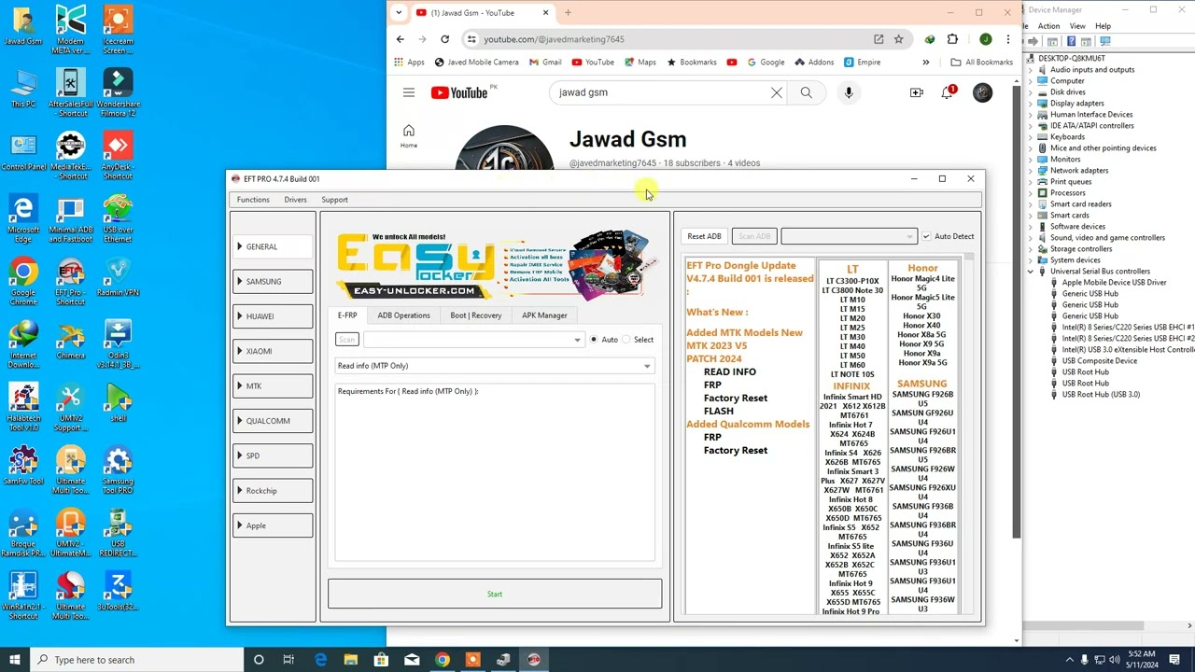Select the QUALCOMM category button
This screenshot has height=672, width=1195.
tap(273, 421)
